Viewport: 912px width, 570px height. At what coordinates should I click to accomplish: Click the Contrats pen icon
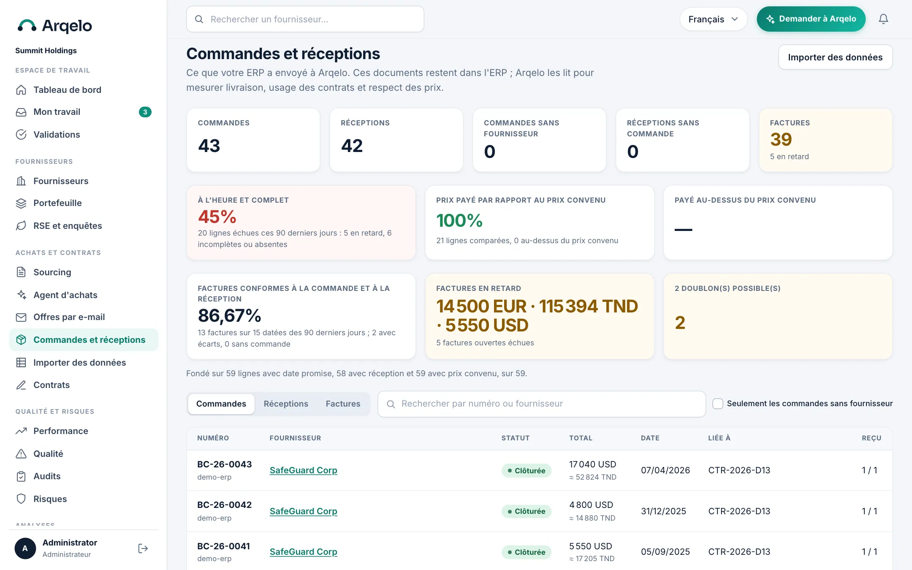coord(21,385)
